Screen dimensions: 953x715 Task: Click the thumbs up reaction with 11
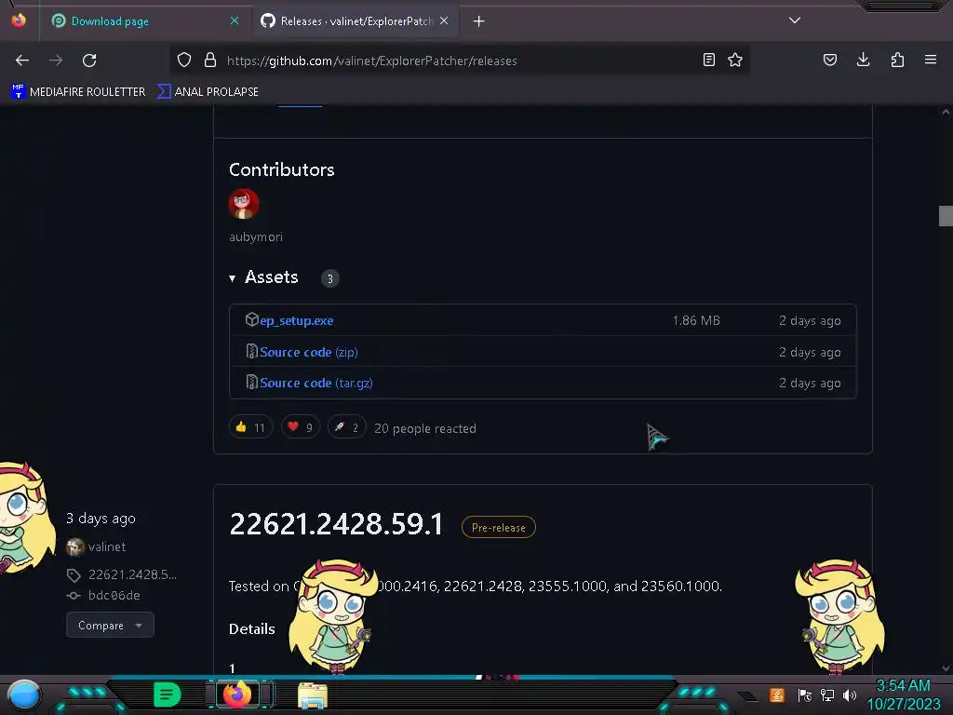251,427
